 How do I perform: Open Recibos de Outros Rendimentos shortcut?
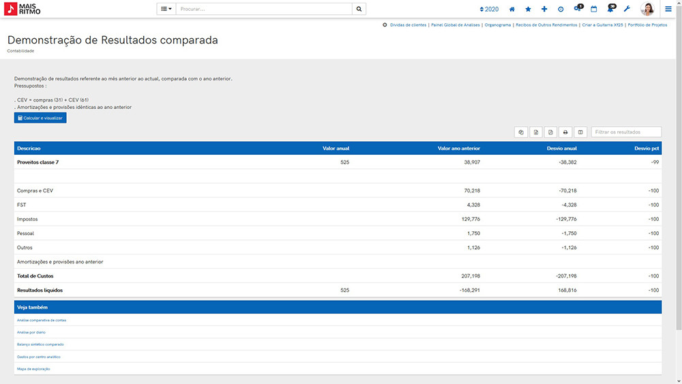click(546, 25)
